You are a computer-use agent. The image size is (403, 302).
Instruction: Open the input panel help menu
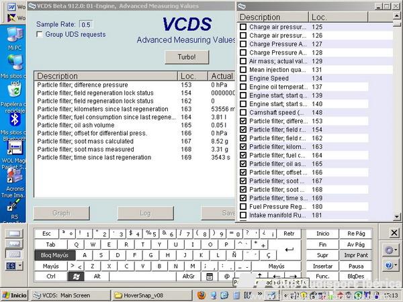pyautogui.click(x=391, y=265)
